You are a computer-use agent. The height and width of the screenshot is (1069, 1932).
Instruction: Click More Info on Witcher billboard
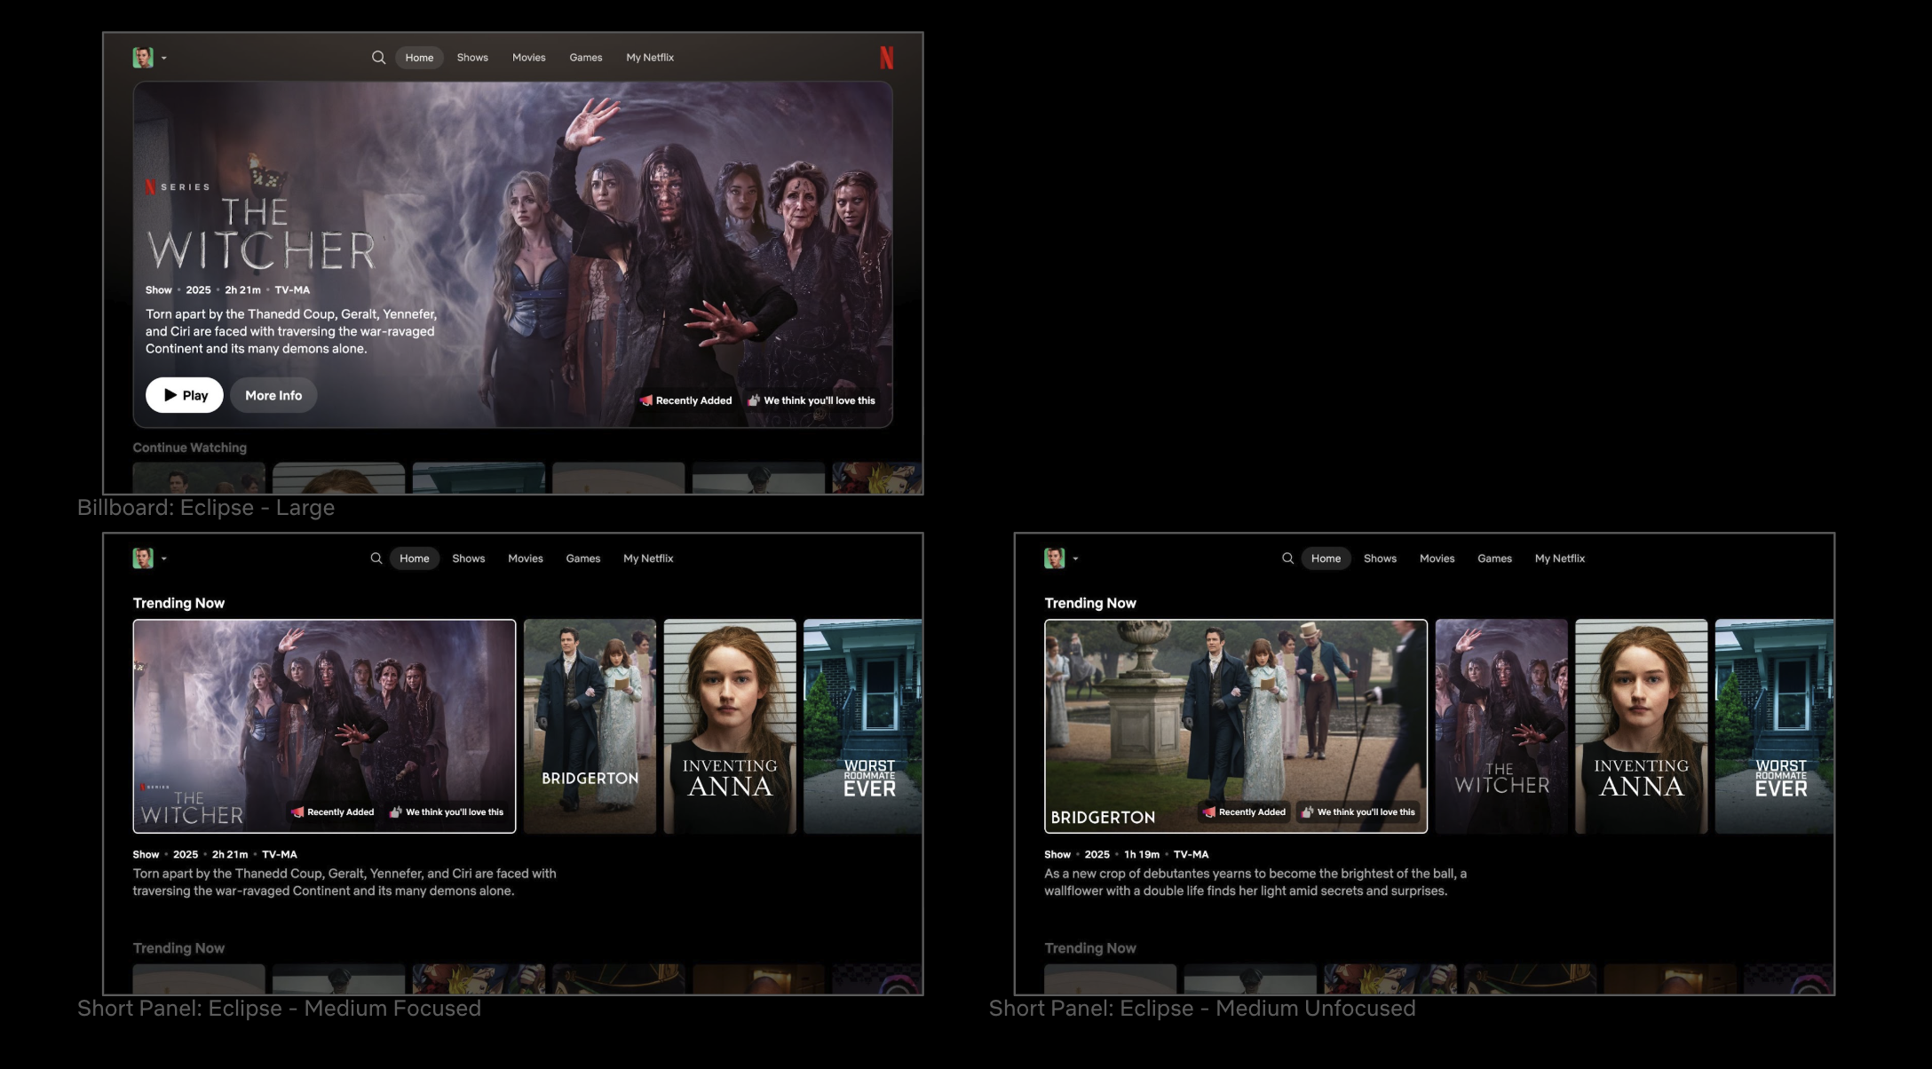click(273, 395)
